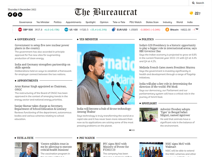Click EUR/USD change -0.00043 (-0.04%)
The image size is (212, 157).
[150, 30]
